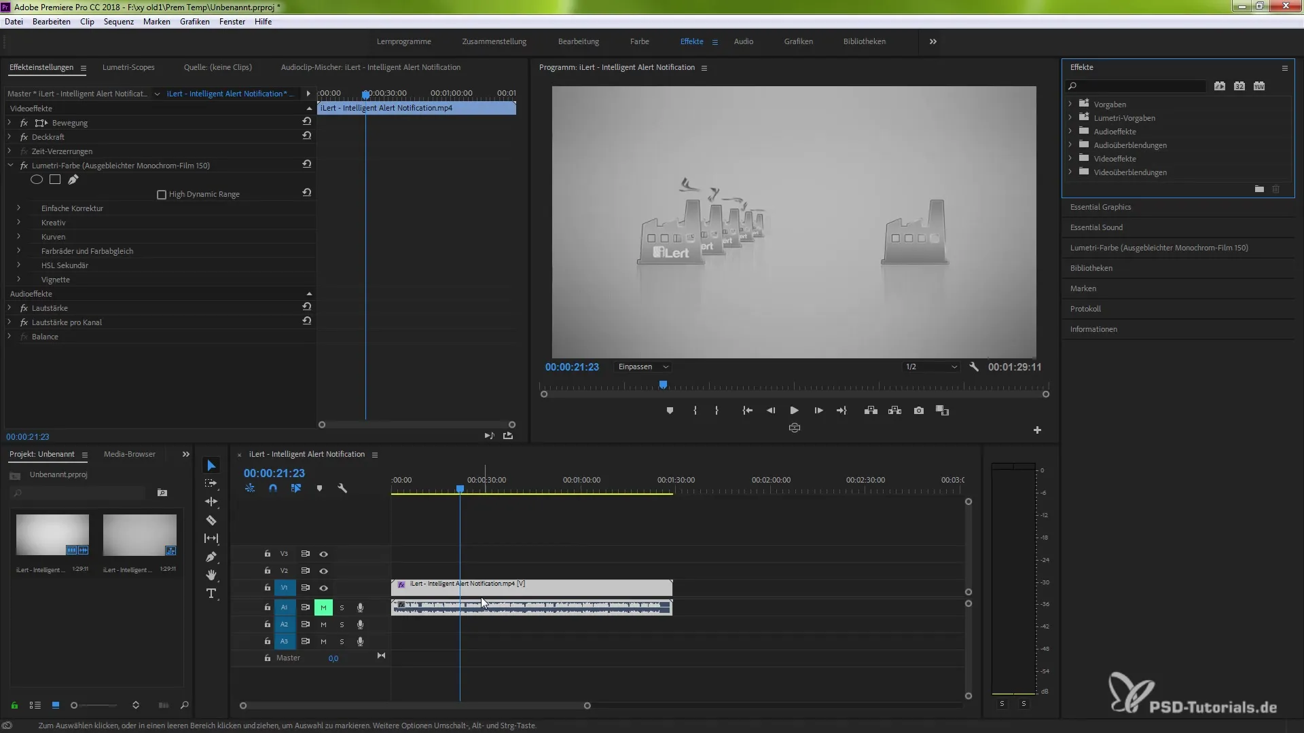This screenshot has height=733, width=1304.
Task: Create free-draw bezier mask in Lumetri-Farbe
Action: click(73, 180)
